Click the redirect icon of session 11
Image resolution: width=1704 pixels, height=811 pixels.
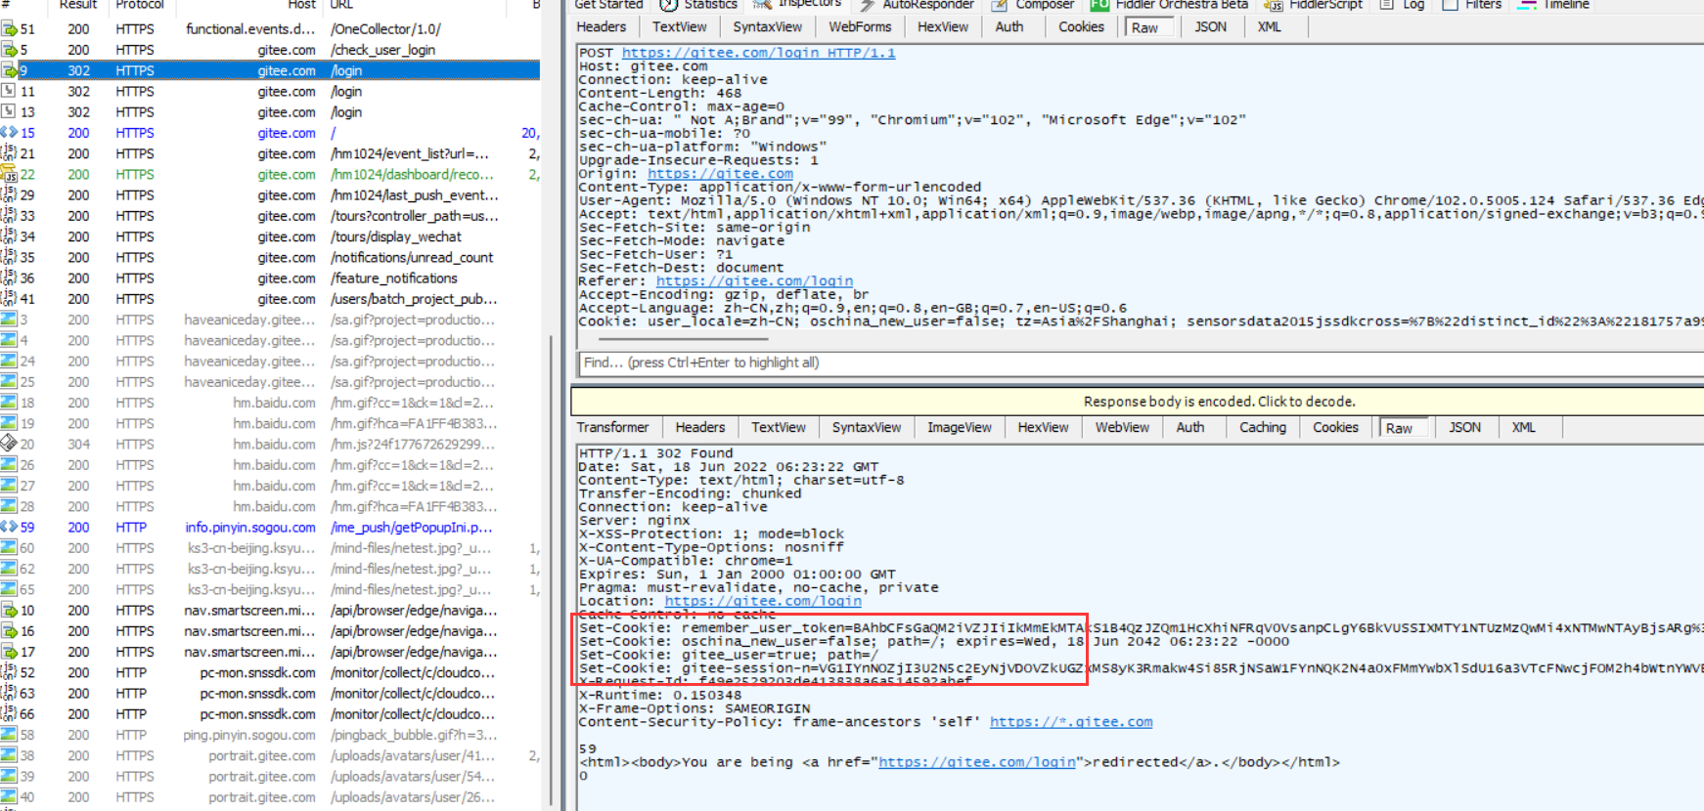click(10, 91)
